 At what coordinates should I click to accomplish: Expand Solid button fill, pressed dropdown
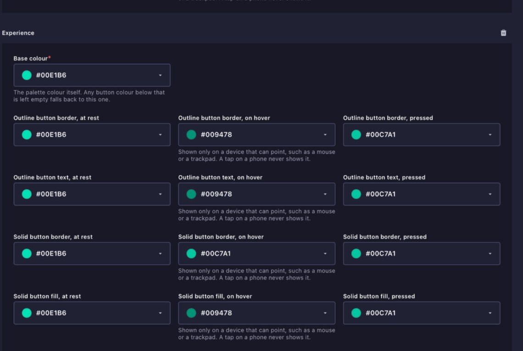(490, 313)
